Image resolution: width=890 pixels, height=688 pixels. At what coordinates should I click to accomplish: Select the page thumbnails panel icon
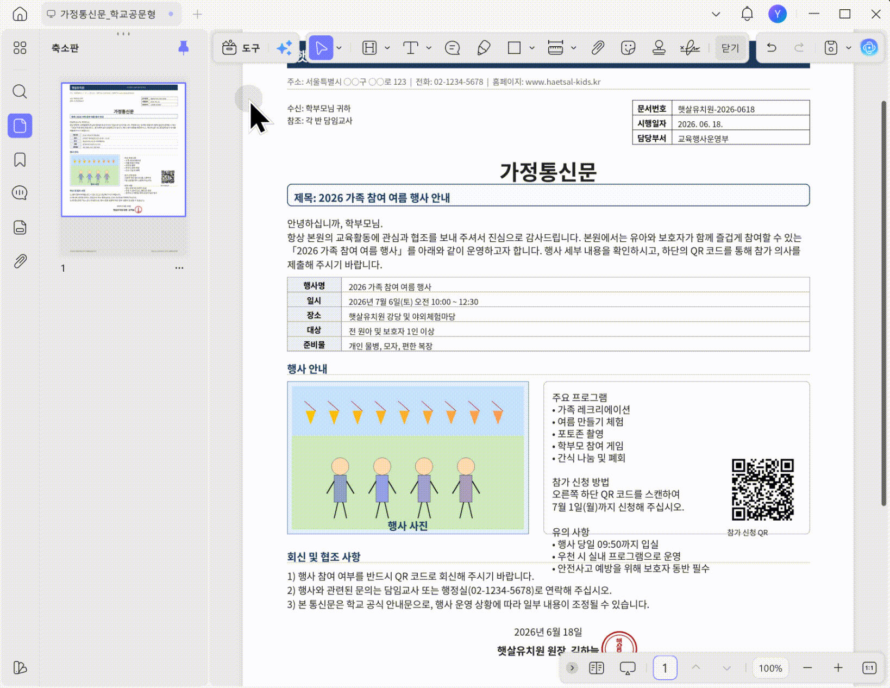pos(20,126)
